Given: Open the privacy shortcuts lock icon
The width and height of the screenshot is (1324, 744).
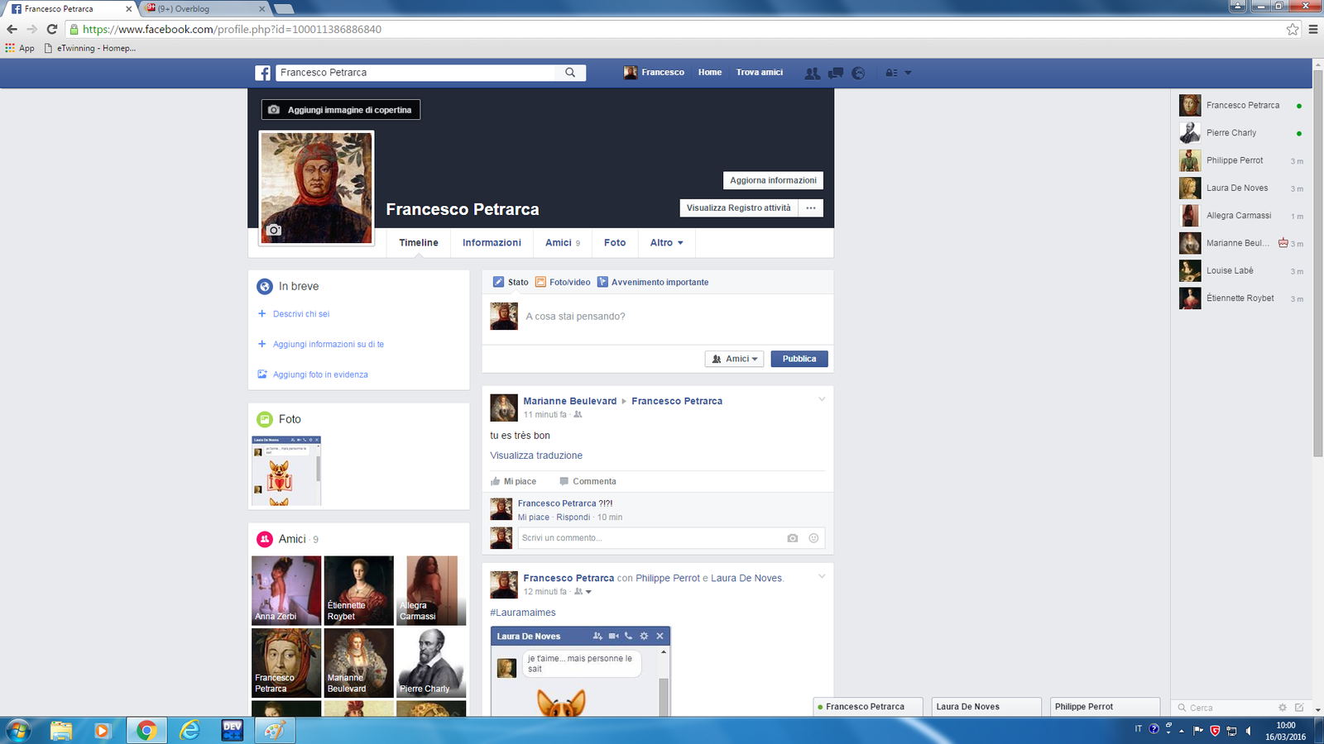Looking at the screenshot, I should pos(891,73).
